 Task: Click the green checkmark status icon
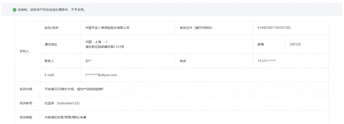coord(14,10)
